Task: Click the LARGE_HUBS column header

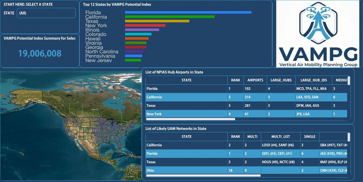Action: coord(281,80)
